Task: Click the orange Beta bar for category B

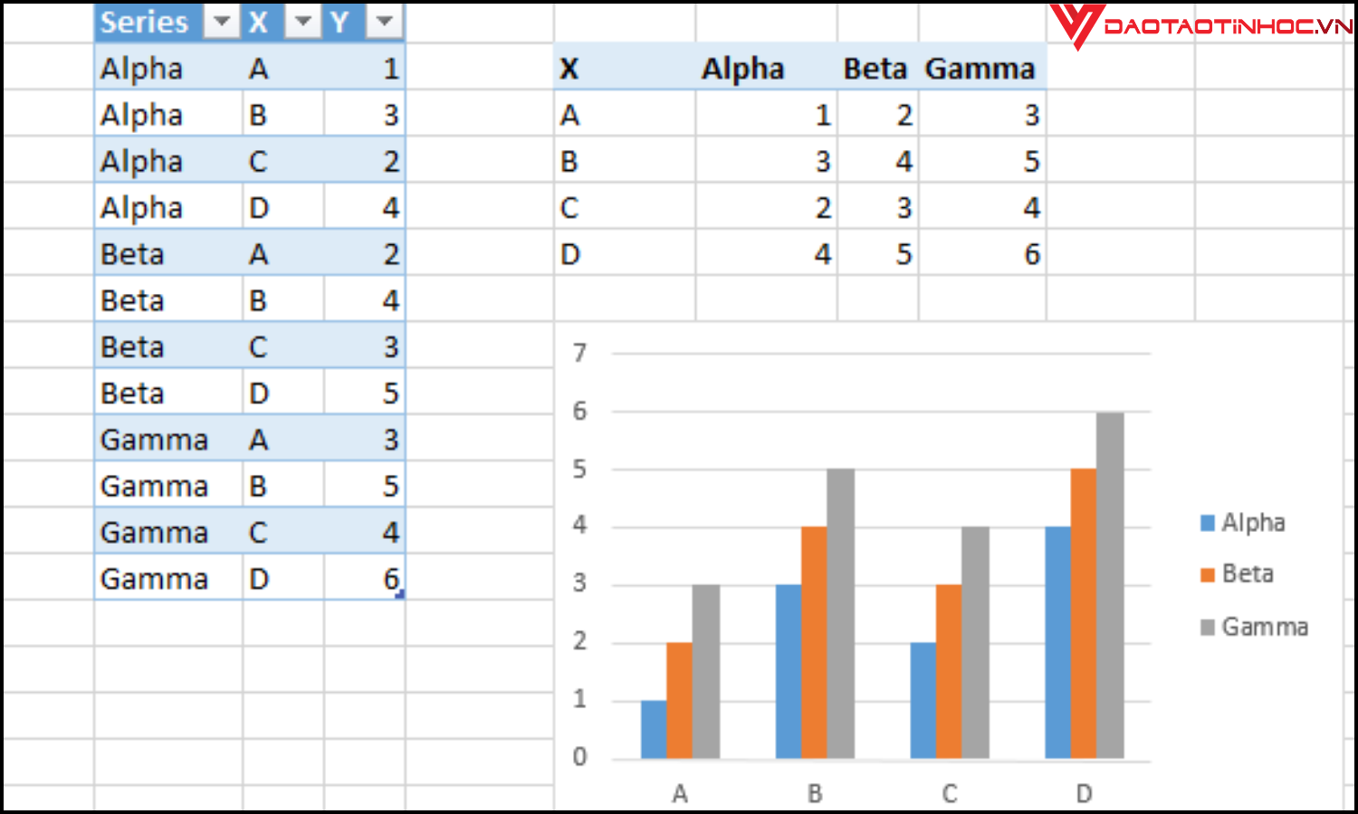Action: click(814, 642)
